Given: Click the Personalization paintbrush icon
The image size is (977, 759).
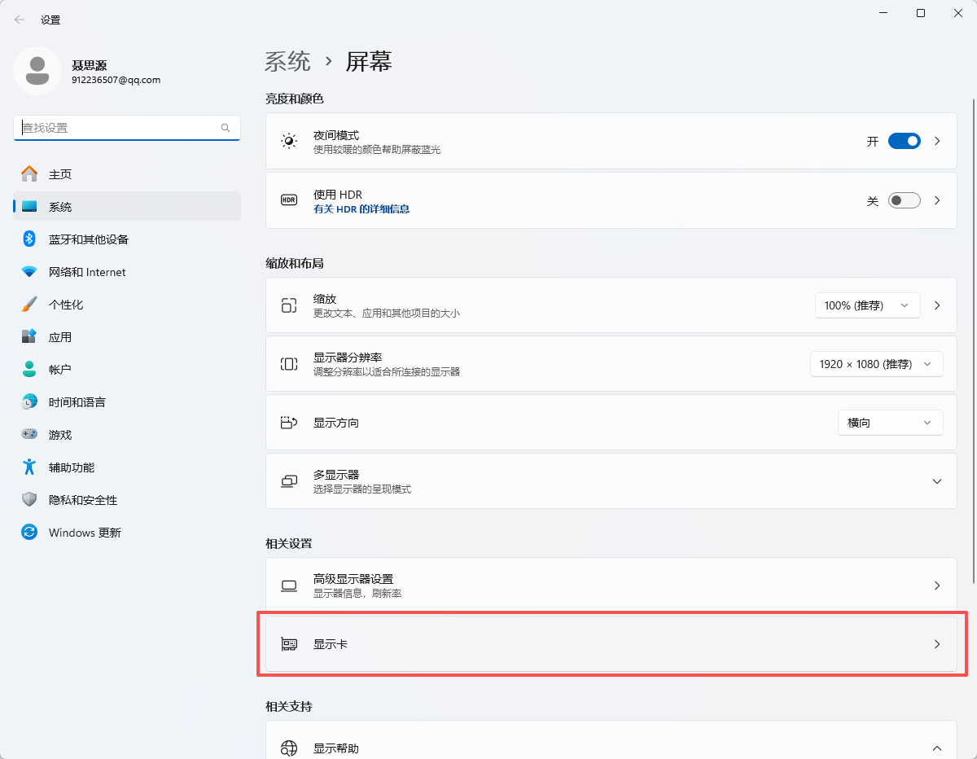Looking at the screenshot, I should point(29,305).
